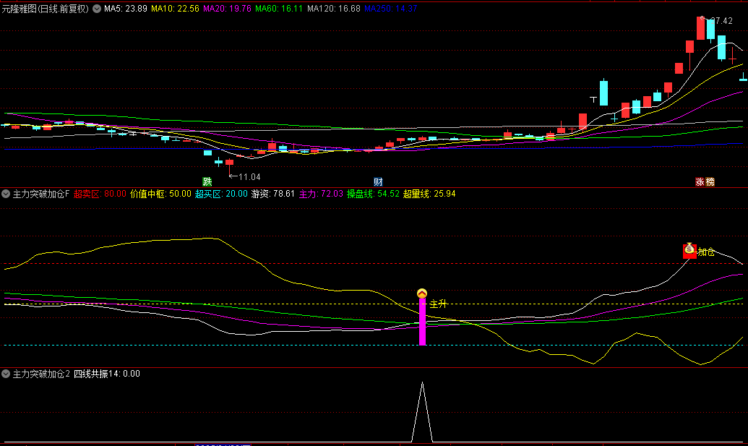Click the magenta 主升 signal bar
This screenshot has height=446, width=748.
point(423,322)
